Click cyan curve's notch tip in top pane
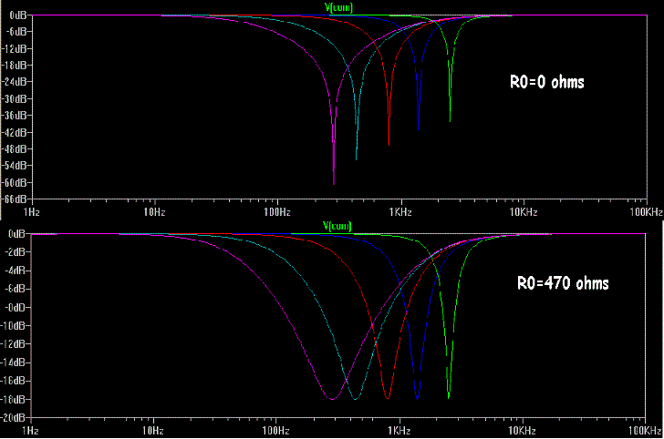 [x=357, y=159]
